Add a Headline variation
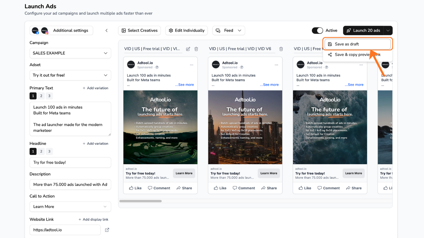424x238 pixels. pyautogui.click(x=95, y=144)
